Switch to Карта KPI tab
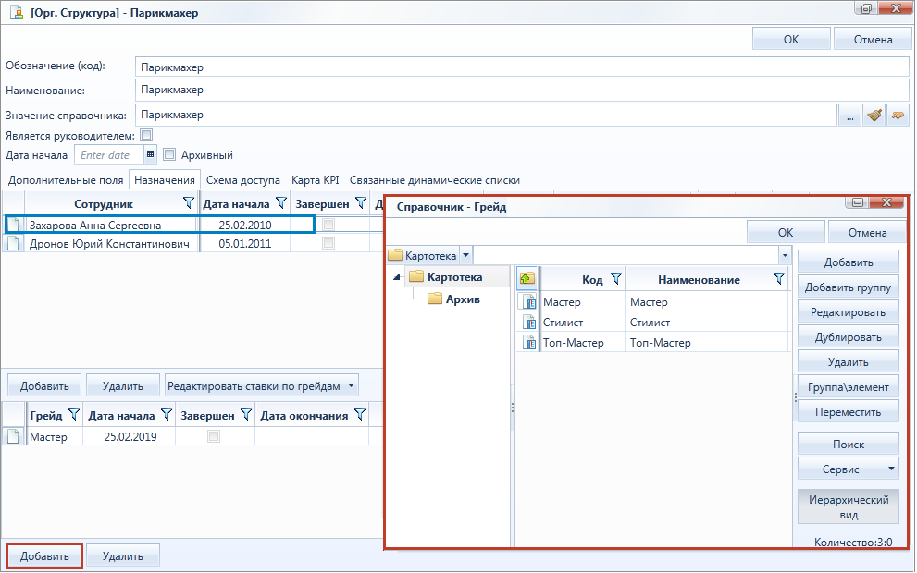The width and height of the screenshot is (917, 573). 316,180
